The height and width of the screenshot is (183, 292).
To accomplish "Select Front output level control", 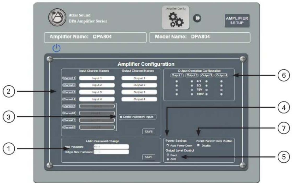I will click(x=168, y=155).
